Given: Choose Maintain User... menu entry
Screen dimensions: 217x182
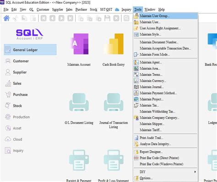Looking at the screenshot, I should click(x=166, y=22).
